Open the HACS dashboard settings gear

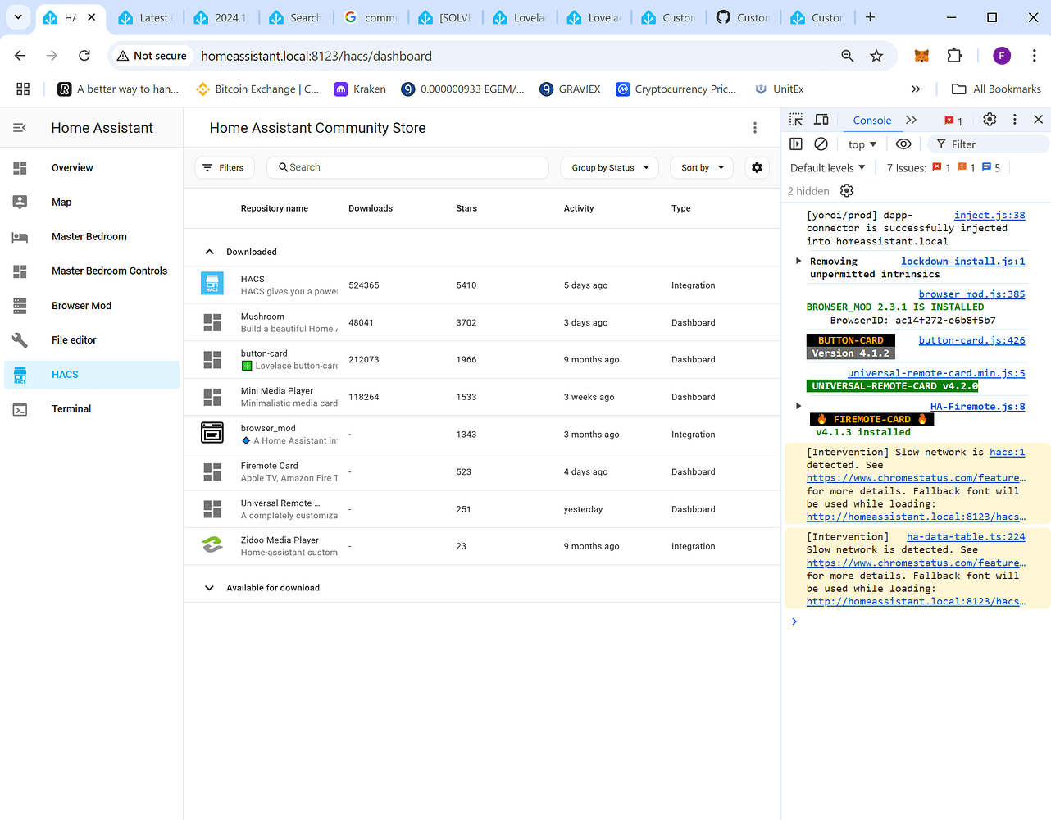pyautogui.click(x=756, y=167)
